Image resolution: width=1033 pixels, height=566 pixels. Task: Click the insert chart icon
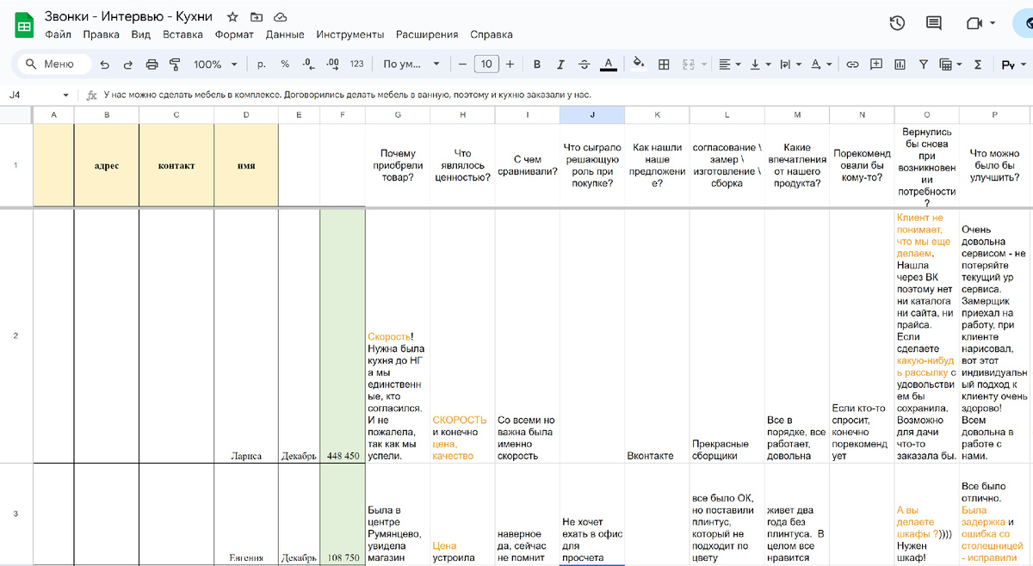click(x=900, y=65)
